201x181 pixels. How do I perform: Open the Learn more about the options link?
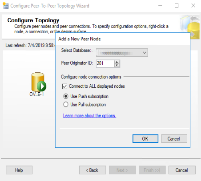tap(89, 116)
